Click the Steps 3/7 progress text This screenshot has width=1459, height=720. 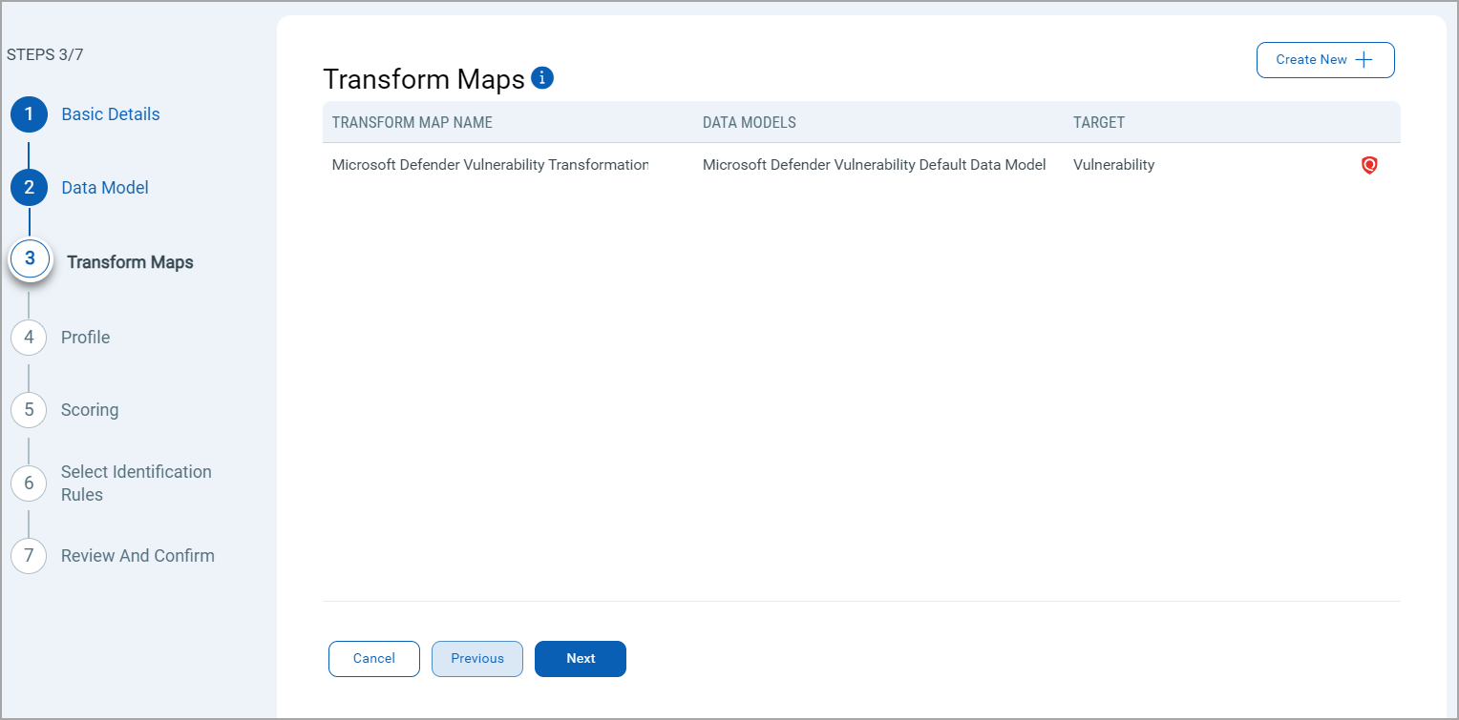tap(45, 54)
